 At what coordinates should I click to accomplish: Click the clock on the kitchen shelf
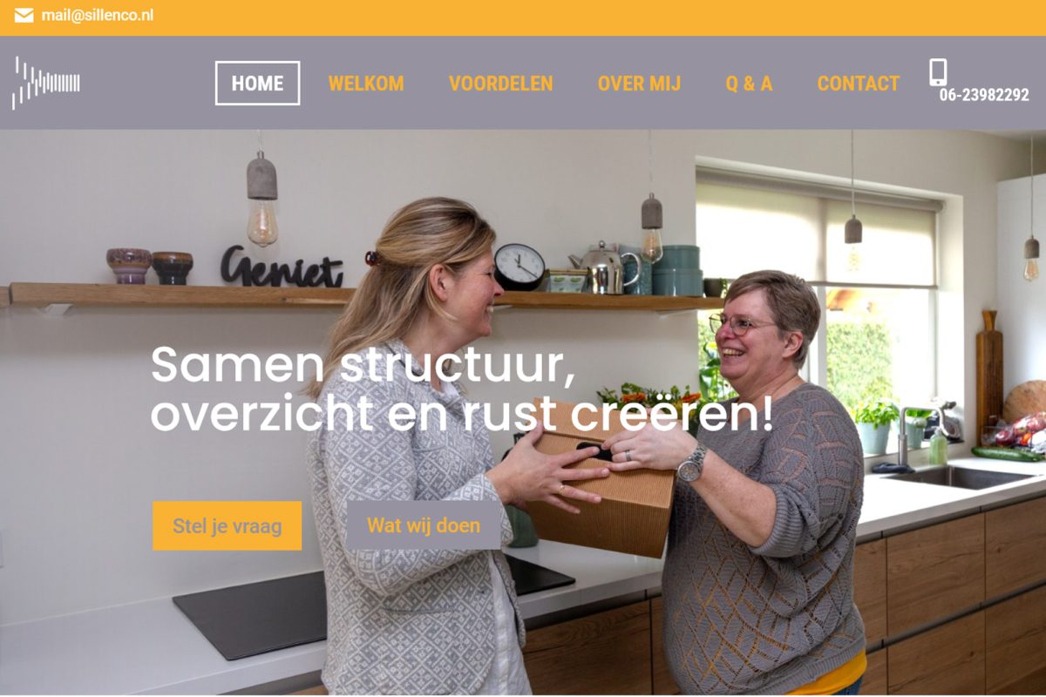(520, 267)
